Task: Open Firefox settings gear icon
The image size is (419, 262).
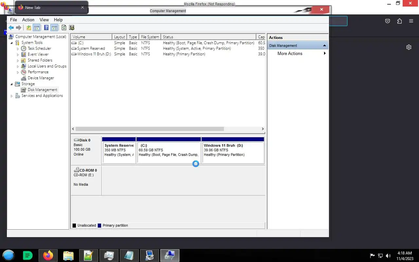Action: click(409, 47)
